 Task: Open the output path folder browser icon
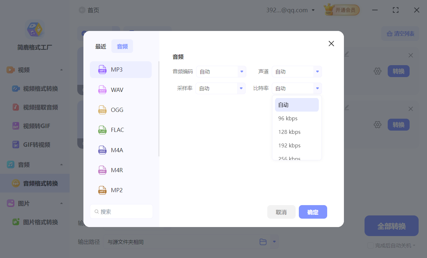[x=263, y=242]
